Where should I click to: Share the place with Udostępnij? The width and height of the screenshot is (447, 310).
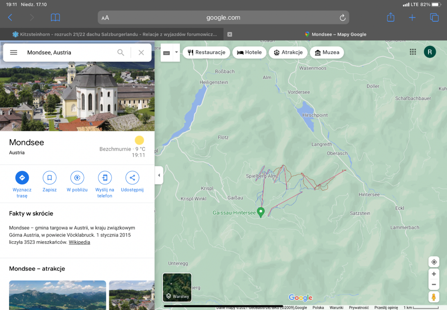coord(132,178)
